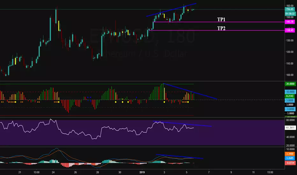Click the 21 date label on time axis
Viewport: 297px width, 175px height.
click(x=20, y=172)
